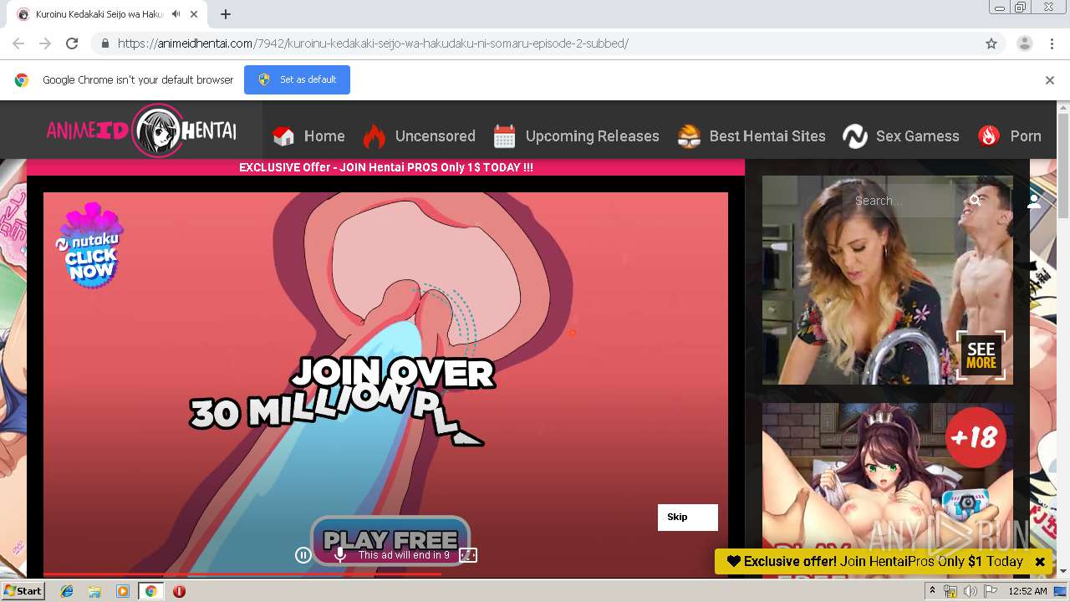Select the open tab titled Kuroinu Kedakaki
Image resolution: width=1070 pixels, height=602 pixels.
[x=99, y=14]
